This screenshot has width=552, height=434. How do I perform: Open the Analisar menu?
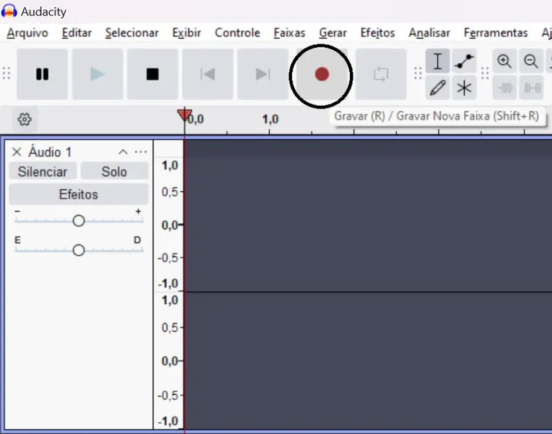click(429, 32)
